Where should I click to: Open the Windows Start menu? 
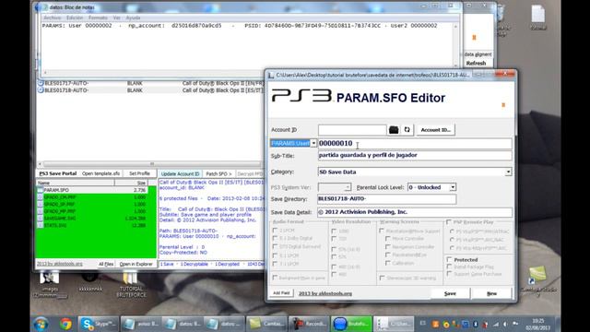41,324
